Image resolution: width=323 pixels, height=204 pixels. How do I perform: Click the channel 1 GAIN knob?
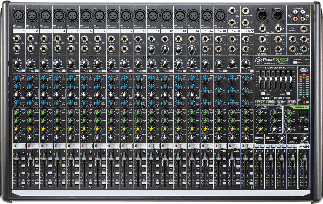17,64
